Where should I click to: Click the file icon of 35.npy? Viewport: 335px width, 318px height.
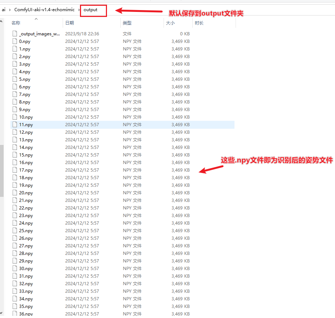(15, 306)
